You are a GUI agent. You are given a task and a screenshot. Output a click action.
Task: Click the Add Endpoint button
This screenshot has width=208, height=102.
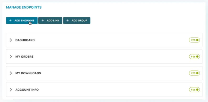point(22,20)
